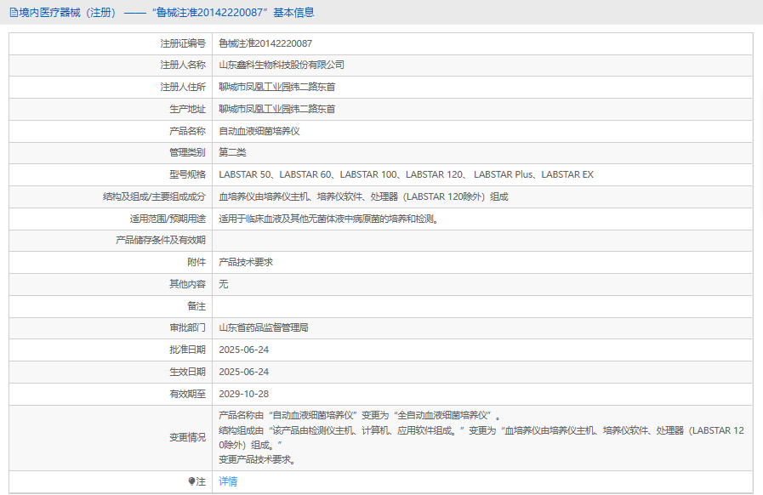763x495 pixels.
Task: Select the page title 境内医疗器械（注册）基本信息
Action: (x=162, y=13)
